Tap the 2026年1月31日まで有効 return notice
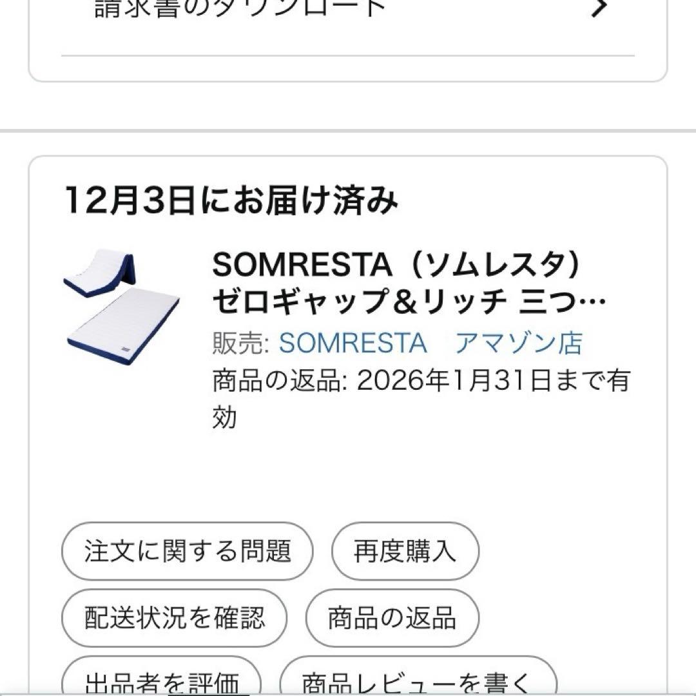 tap(492, 381)
